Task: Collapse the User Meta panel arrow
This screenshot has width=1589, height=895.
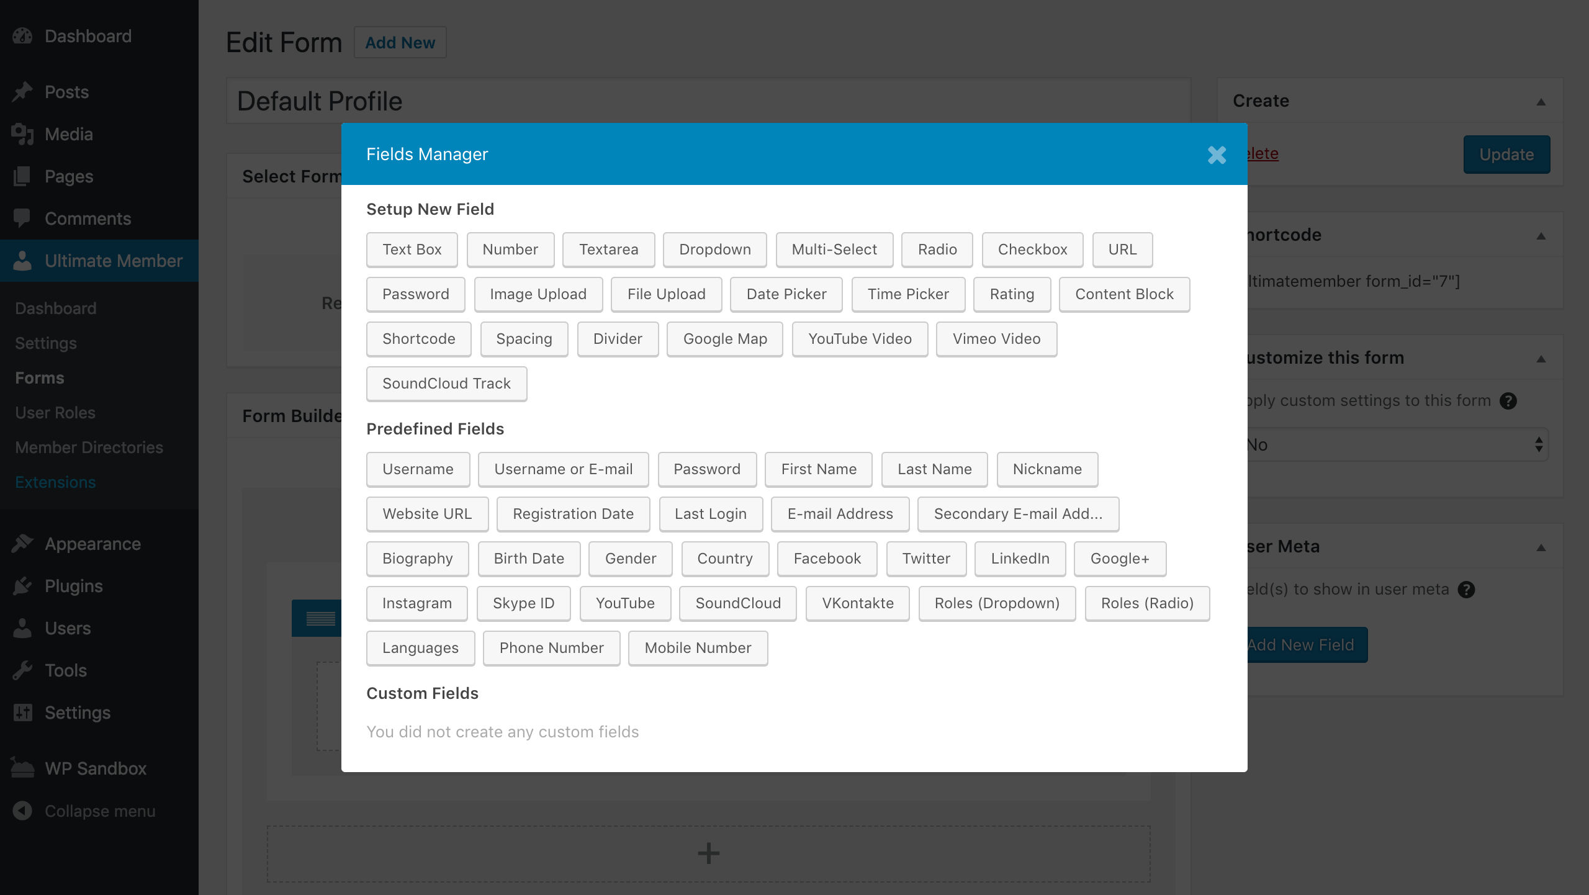Action: point(1541,547)
